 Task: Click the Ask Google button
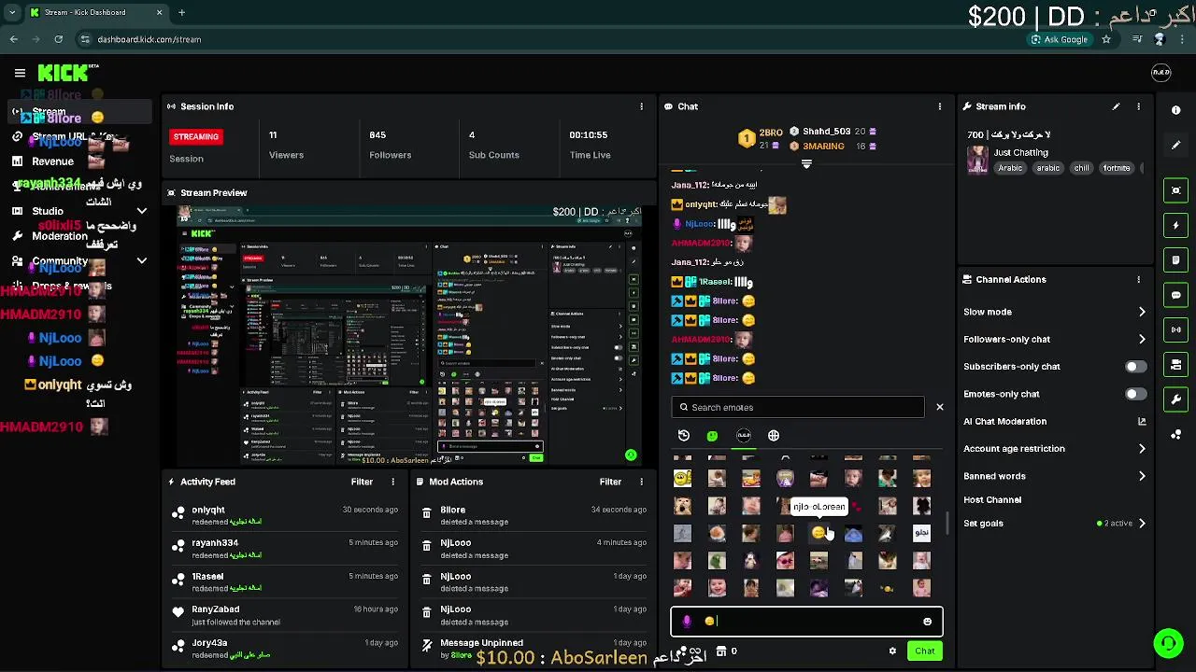[x=1059, y=39]
